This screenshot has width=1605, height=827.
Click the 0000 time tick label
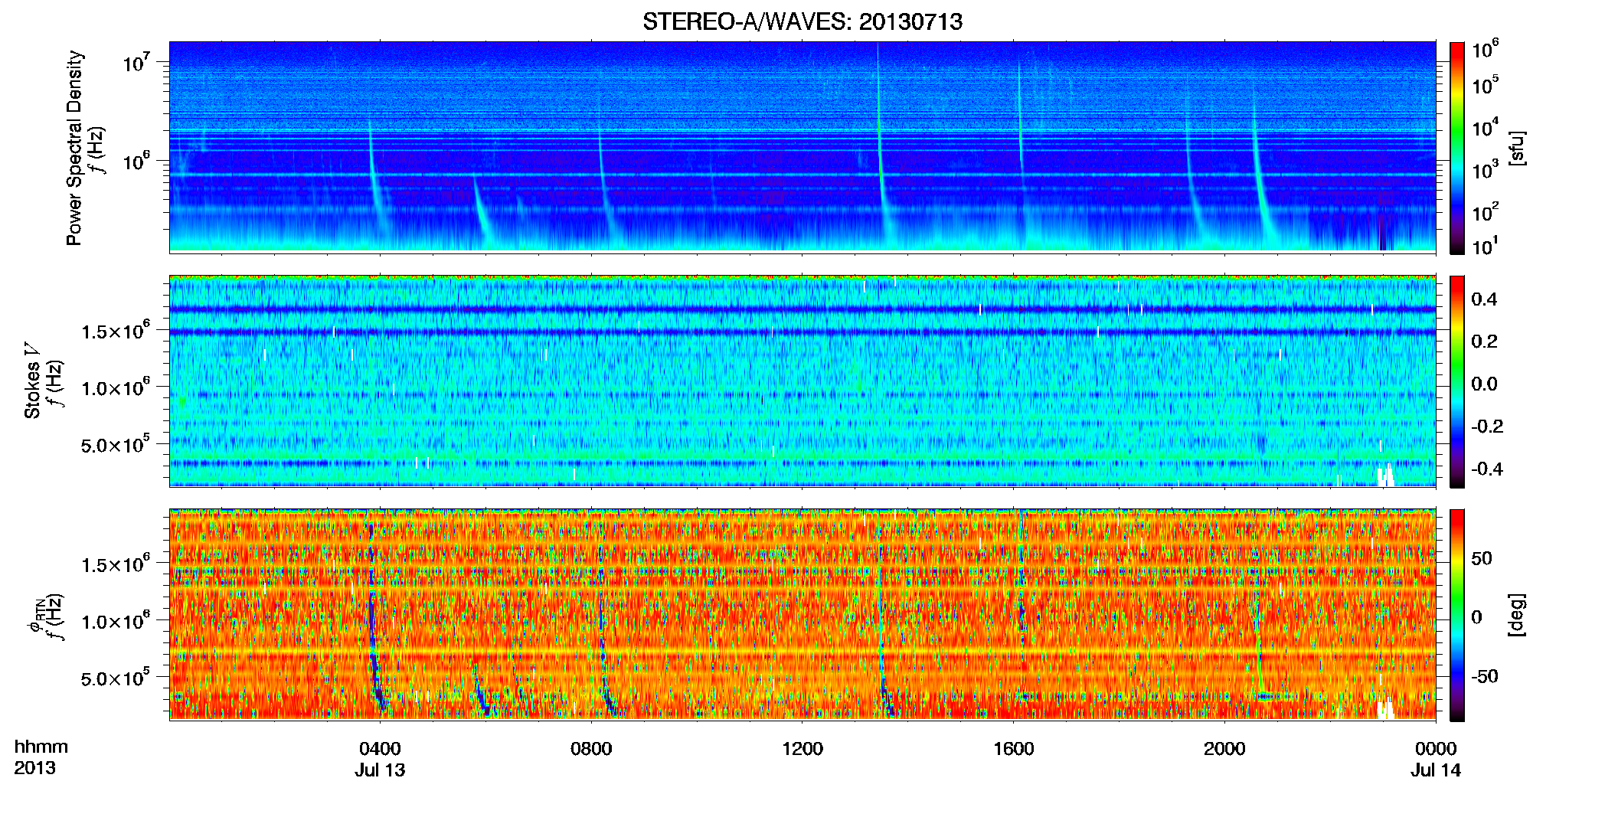point(1436,749)
